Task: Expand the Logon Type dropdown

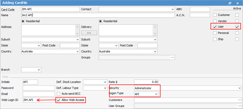Action: (x=156, y=94)
